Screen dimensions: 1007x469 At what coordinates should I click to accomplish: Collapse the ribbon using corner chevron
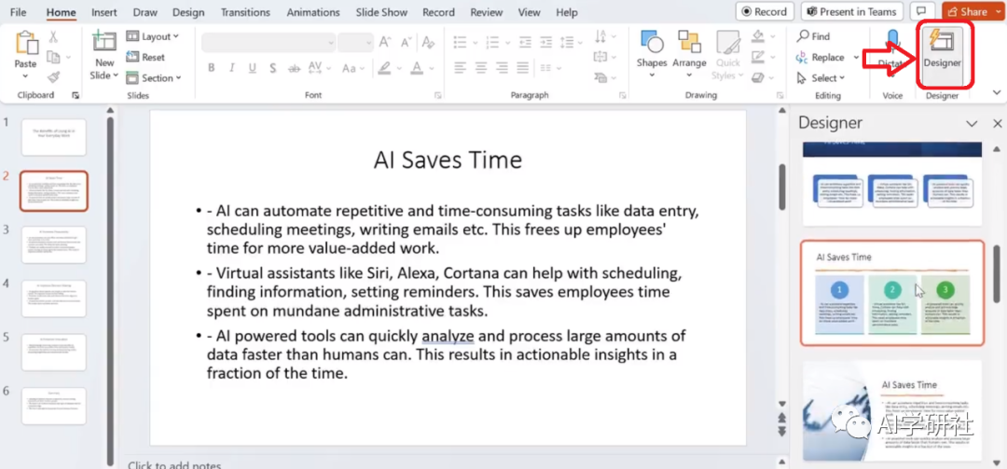coord(997,92)
